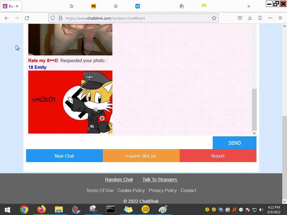Viewport: 287px width, 215px height.
Task: Open the Firefox hamburger menu
Action: click(x=280, y=18)
